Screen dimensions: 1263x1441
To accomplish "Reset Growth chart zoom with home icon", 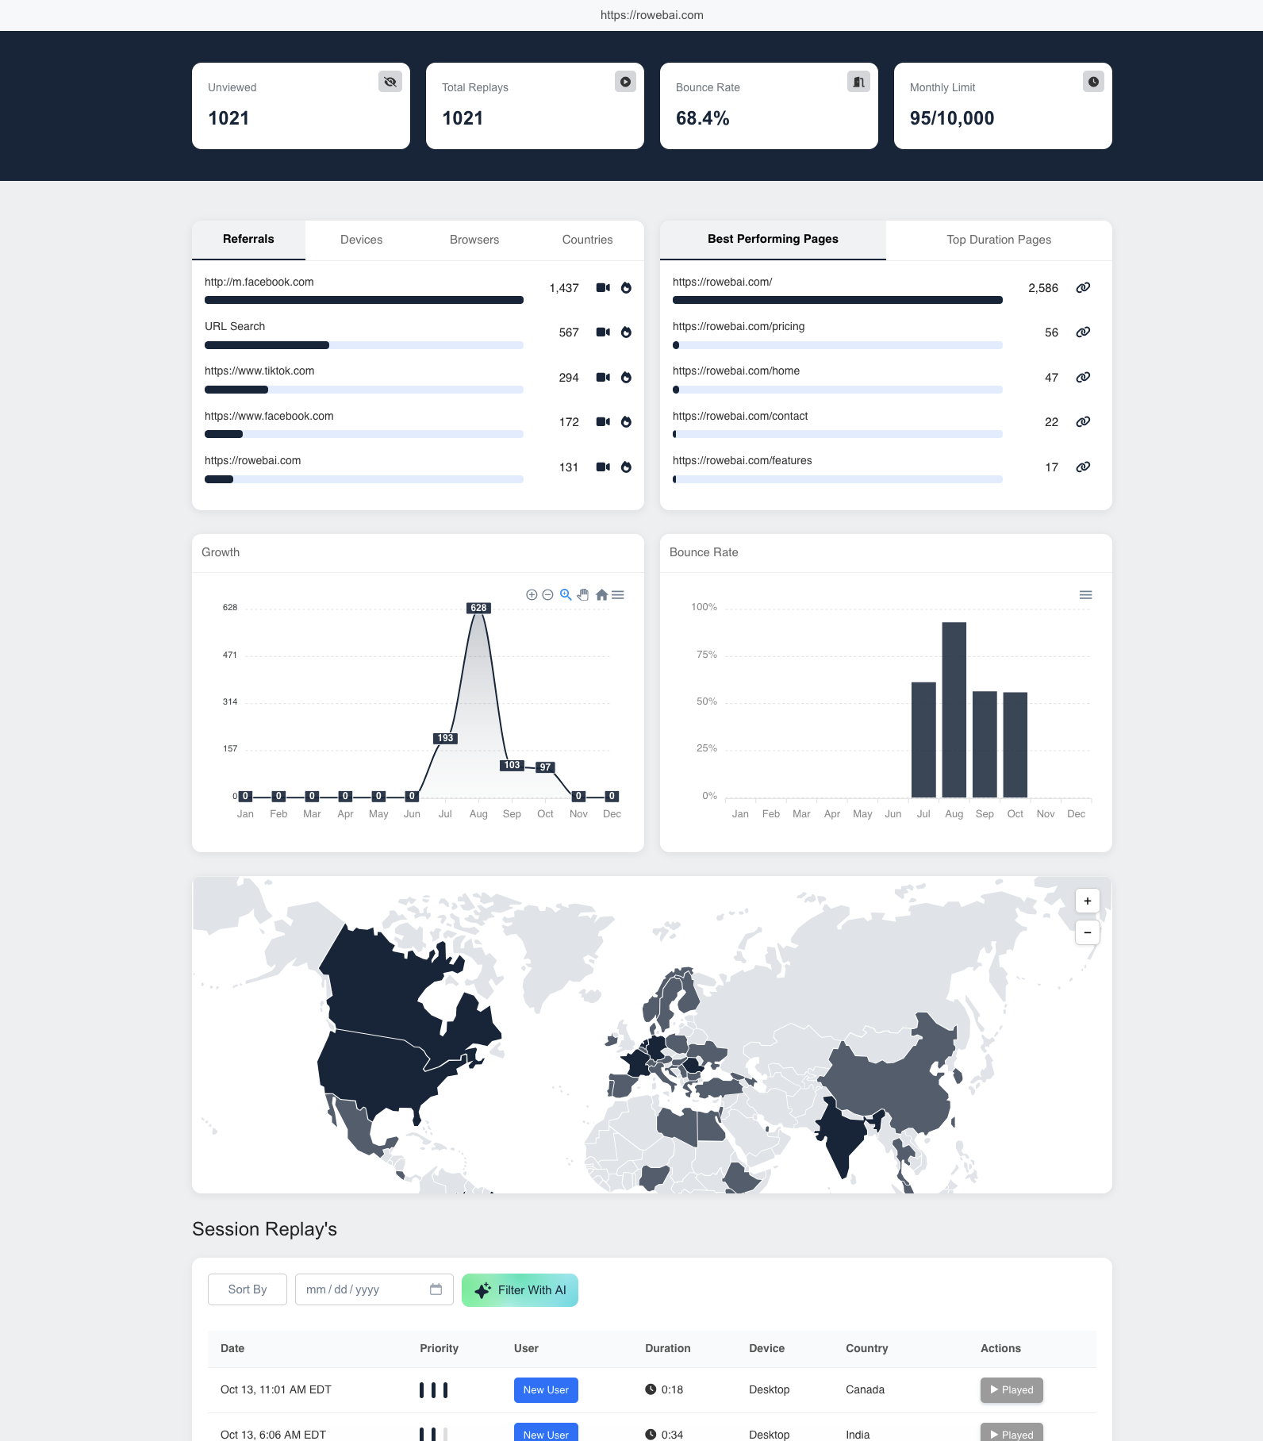I will click(601, 595).
